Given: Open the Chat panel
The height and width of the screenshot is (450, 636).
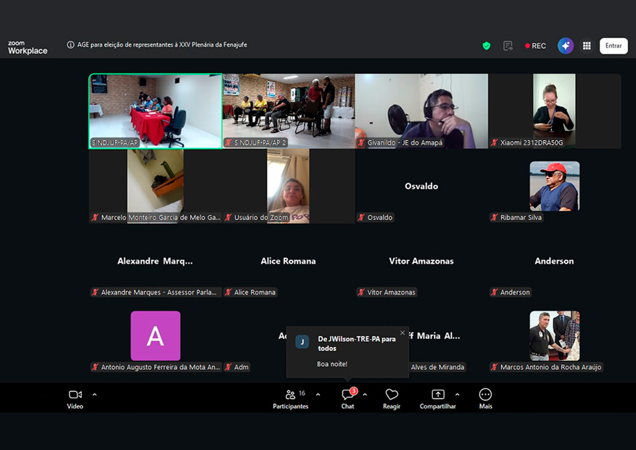Looking at the screenshot, I should click(x=347, y=399).
